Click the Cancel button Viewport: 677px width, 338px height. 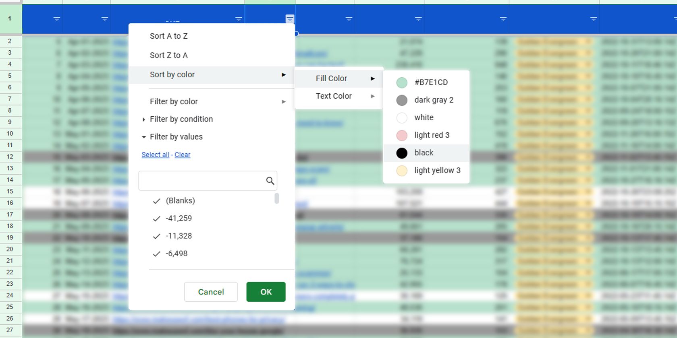(x=211, y=292)
